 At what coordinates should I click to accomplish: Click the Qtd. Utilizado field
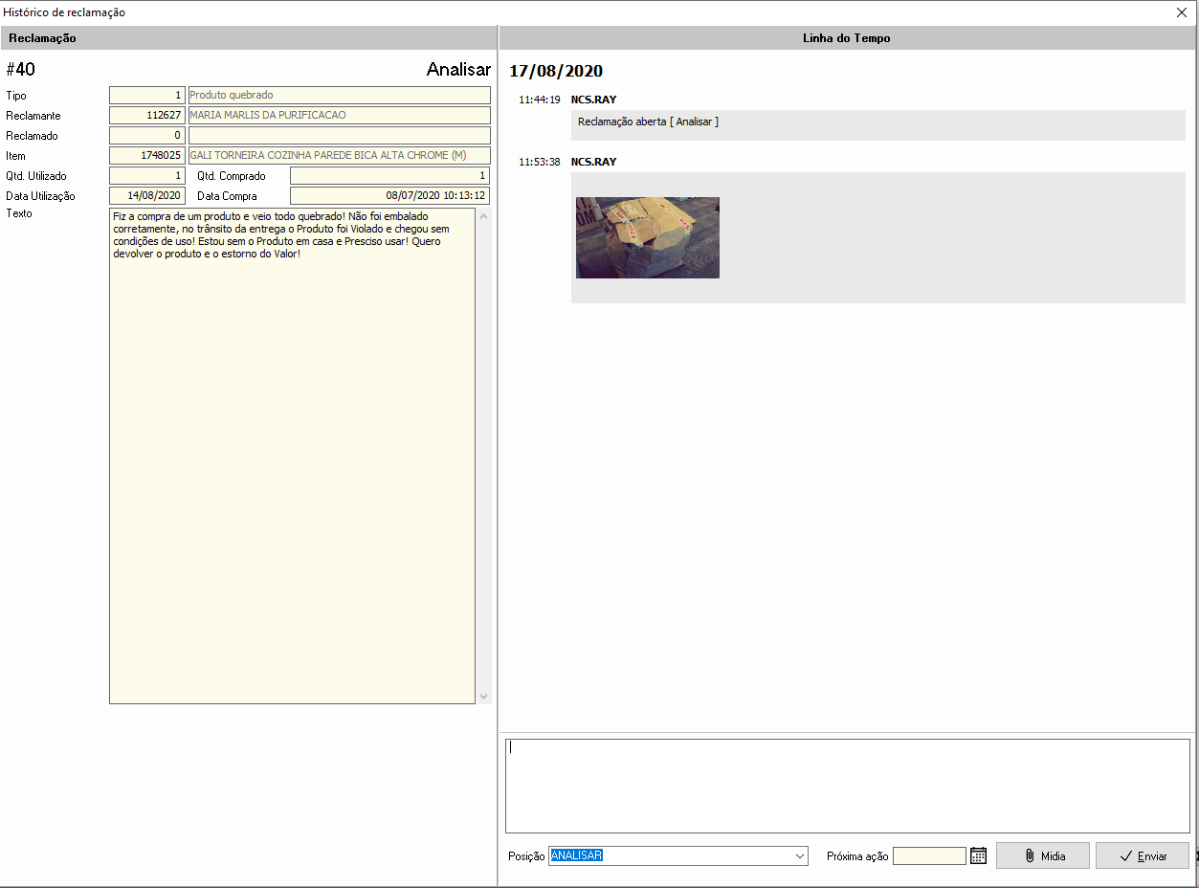click(x=147, y=176)
